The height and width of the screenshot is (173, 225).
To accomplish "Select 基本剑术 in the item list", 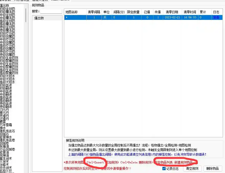I will (6, 158).
